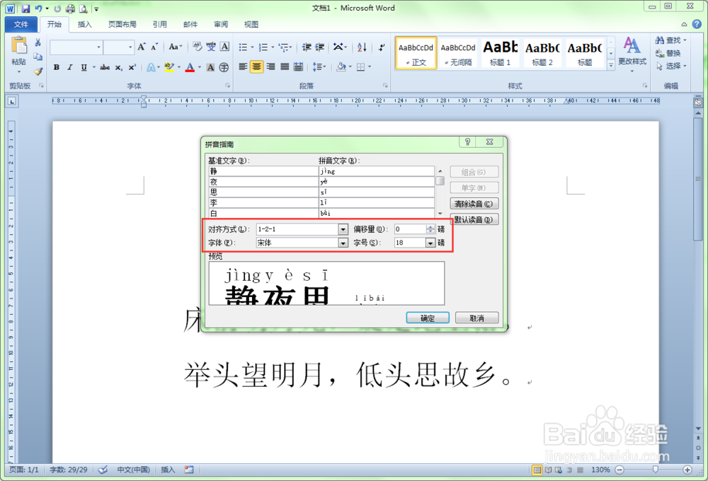Image resolution: width=708 pixels, height=481 pixels.
Task: Click the Shading paint bucket icon
Action: point(341,66)
